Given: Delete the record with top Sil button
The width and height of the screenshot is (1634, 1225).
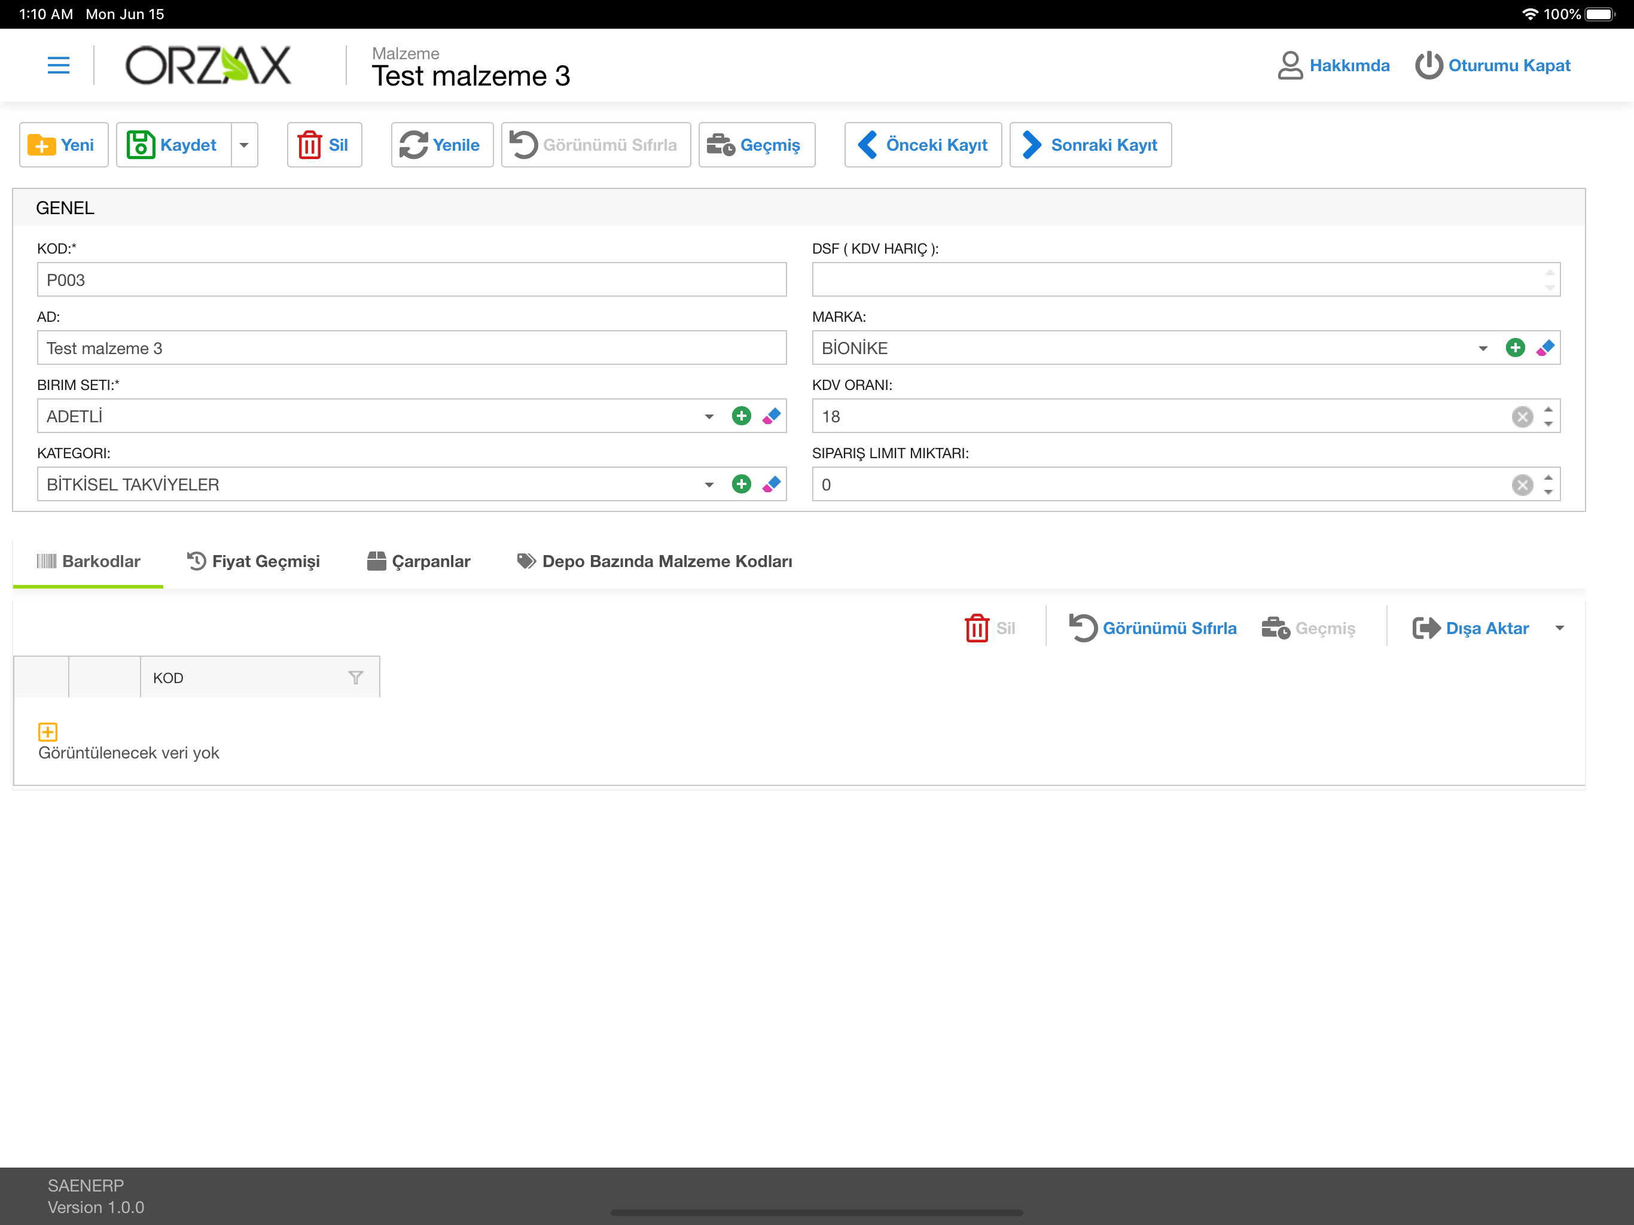Looking at the screenshot, I should 324,145.
